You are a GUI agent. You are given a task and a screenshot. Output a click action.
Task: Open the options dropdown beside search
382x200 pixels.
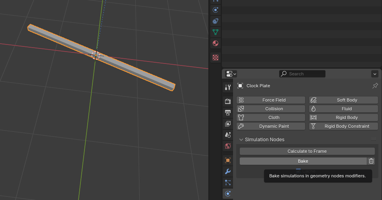click(x=374, y=74)
